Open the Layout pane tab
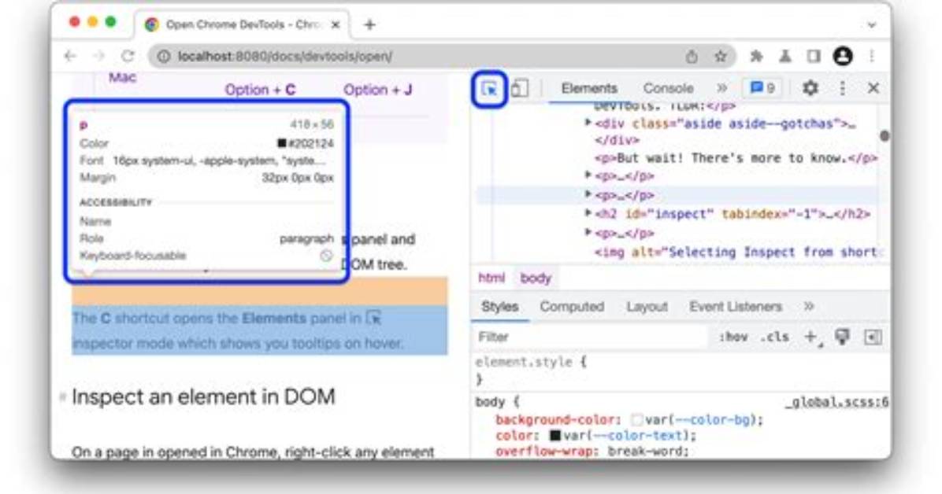The height and width of the screenshot is (494, 942). 647,307
